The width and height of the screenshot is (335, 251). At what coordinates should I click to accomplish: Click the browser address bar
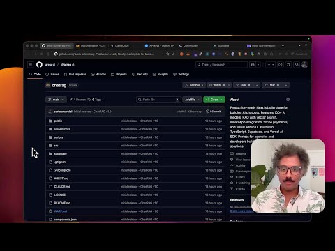(106, 54)
